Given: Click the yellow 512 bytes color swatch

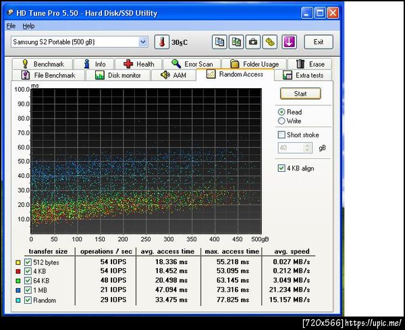Looking at the screenshot, I should click(18, 263).
